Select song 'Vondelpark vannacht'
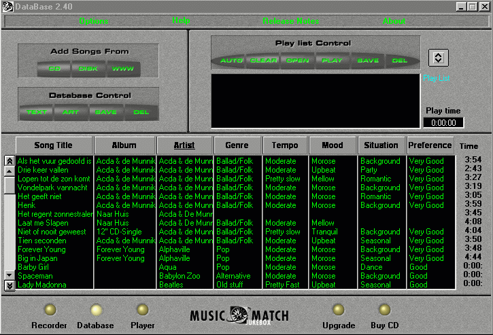Screen dimensions: 493x335 point(52,188)
